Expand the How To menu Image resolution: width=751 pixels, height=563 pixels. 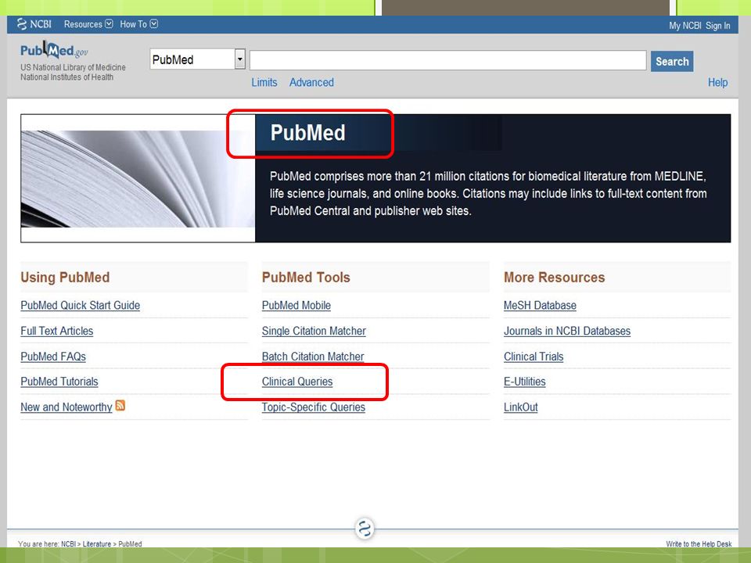[x=139, y=24]
